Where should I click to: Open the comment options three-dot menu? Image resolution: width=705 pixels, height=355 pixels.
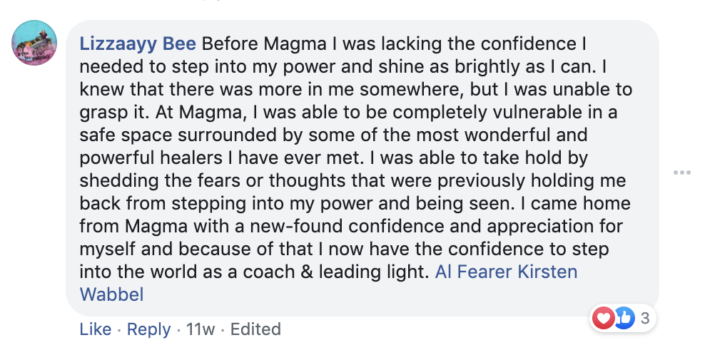[681, 173]
